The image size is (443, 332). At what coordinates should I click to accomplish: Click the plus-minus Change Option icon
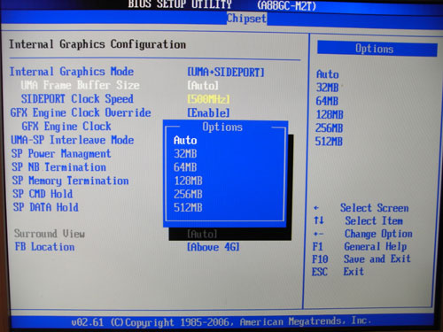click(318, 234)
